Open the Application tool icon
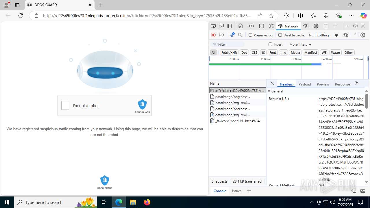 click(326, 26)
